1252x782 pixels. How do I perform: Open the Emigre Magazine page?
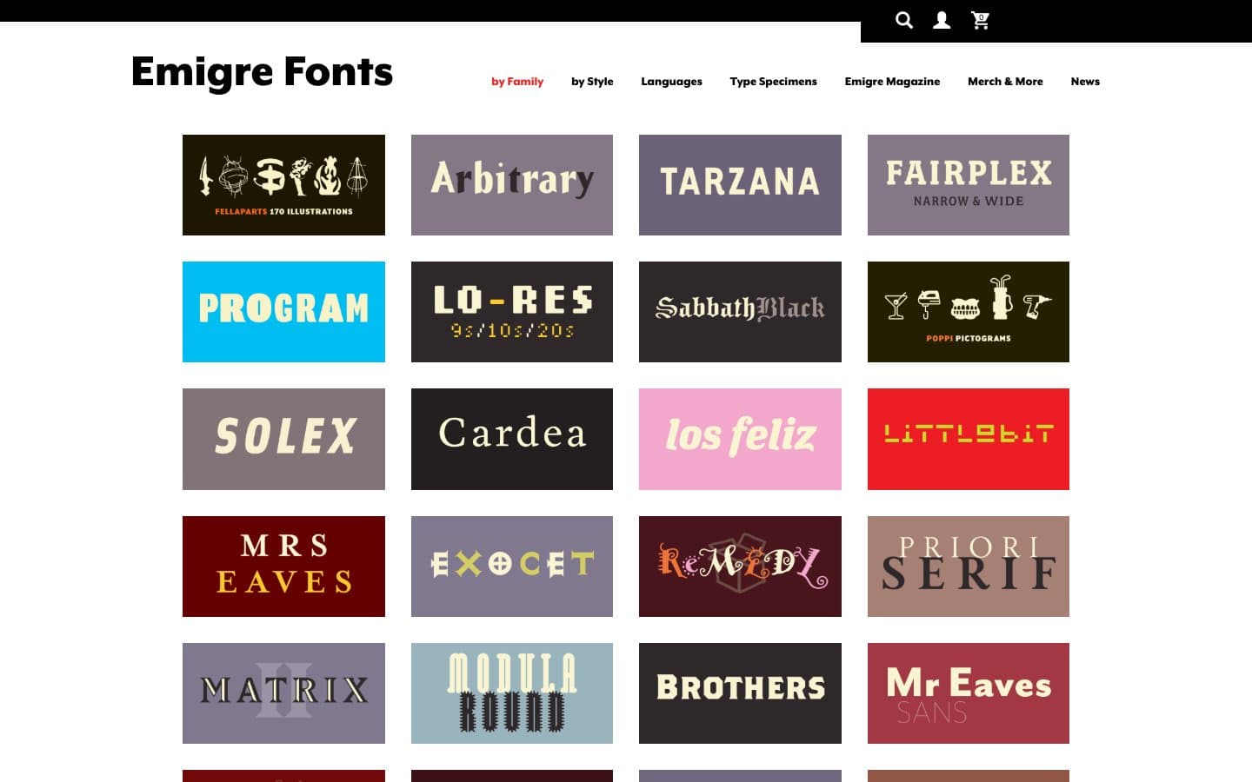pyautogui.click(x=892, y=81)
